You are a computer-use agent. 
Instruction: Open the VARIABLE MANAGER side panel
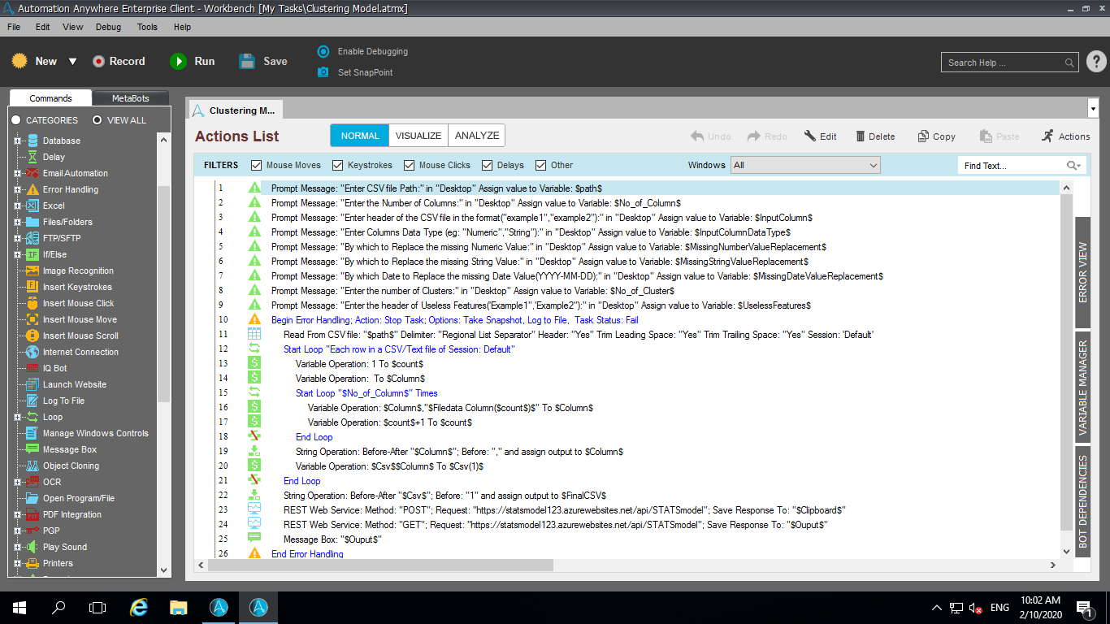pos(1082,388)
